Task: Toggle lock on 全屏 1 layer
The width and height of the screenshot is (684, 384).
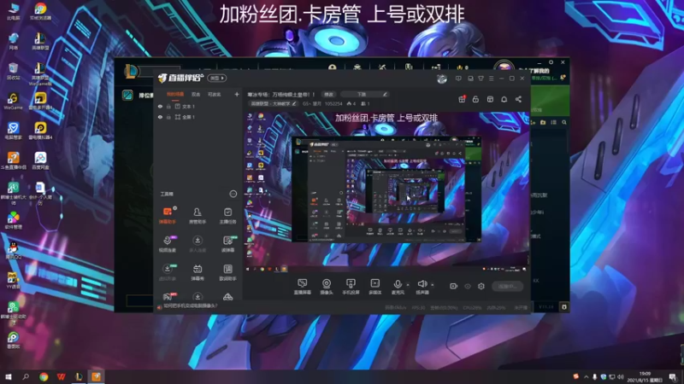Action: (168, 117)
